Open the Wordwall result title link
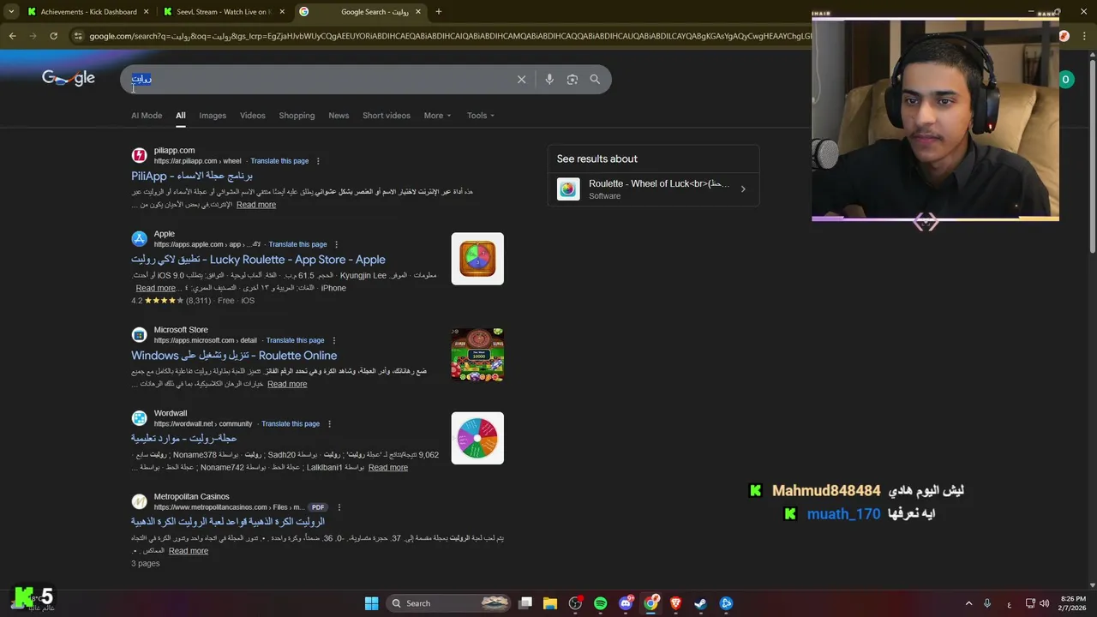1097x617 pixels. click(x=184, y=439)
